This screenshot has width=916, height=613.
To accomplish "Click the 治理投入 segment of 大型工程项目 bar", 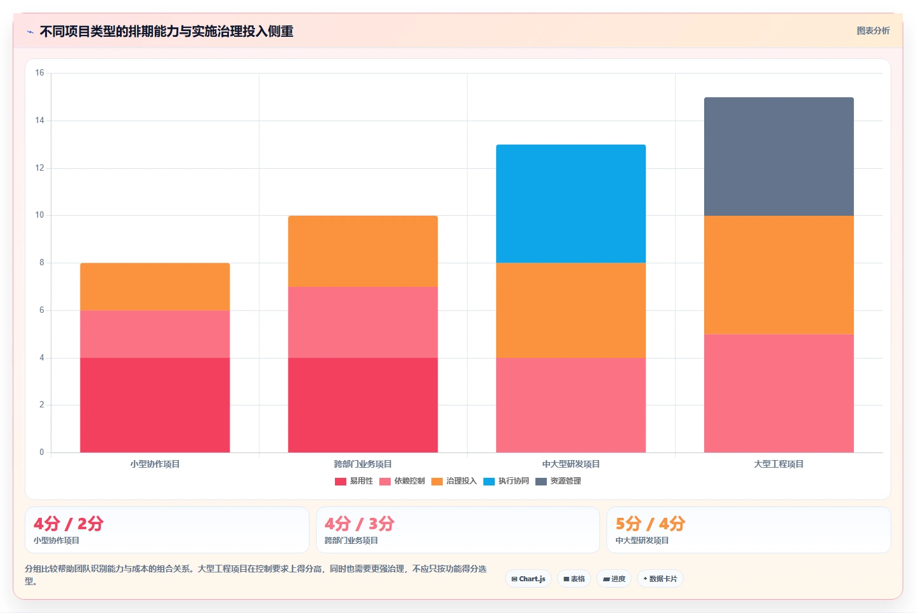I will click(779, 275).
